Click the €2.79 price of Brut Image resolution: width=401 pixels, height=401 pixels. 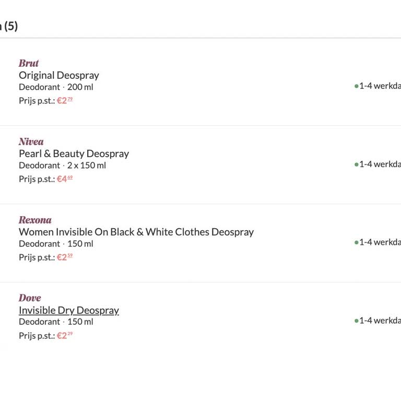64,101
